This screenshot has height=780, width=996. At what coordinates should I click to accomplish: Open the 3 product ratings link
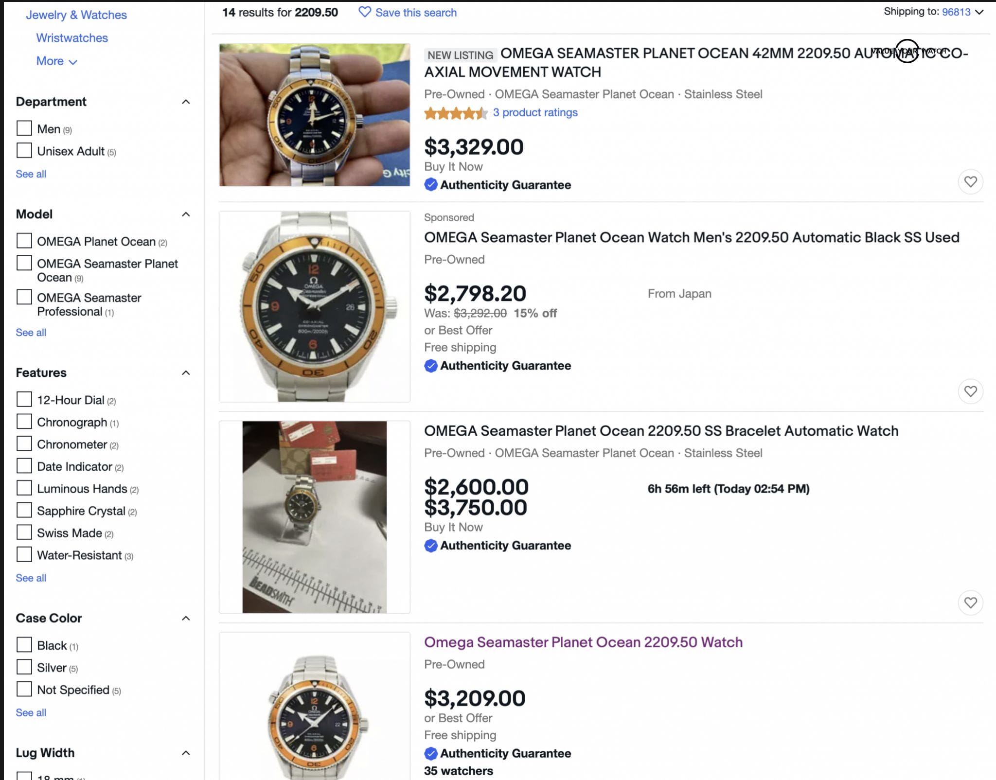pos(534,112)
